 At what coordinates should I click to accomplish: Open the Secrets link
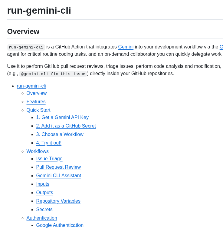coord(44,209)
